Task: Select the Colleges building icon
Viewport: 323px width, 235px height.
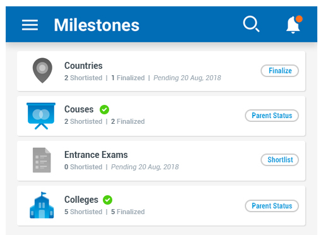Action: [42, 205]
